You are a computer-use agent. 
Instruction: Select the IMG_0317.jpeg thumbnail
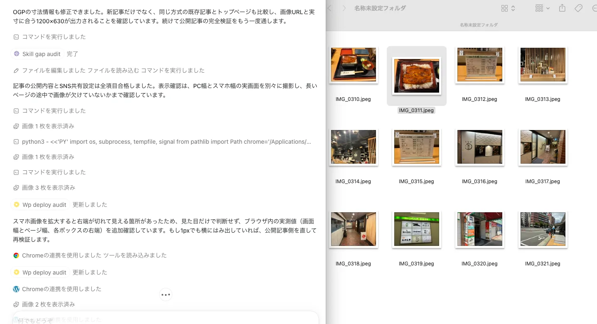(x=543, y=147)
